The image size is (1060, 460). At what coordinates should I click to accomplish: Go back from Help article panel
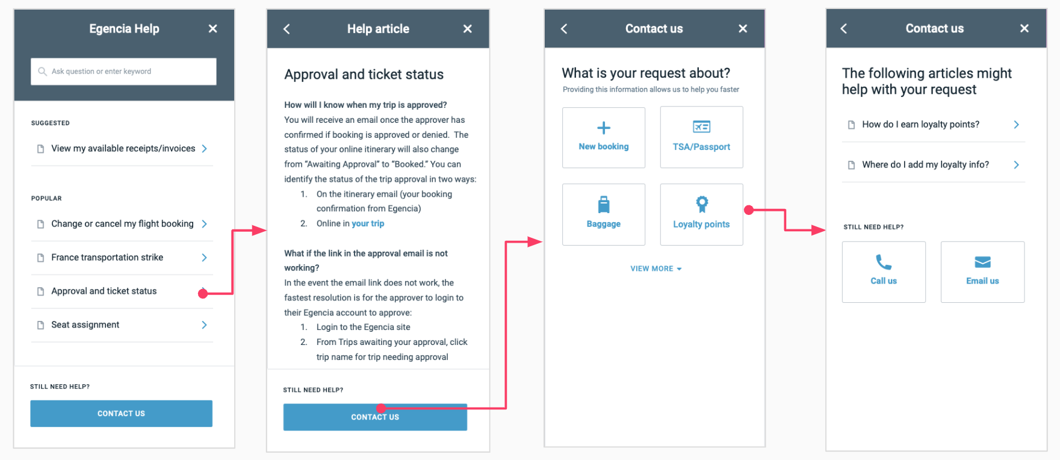click(287, 29)
